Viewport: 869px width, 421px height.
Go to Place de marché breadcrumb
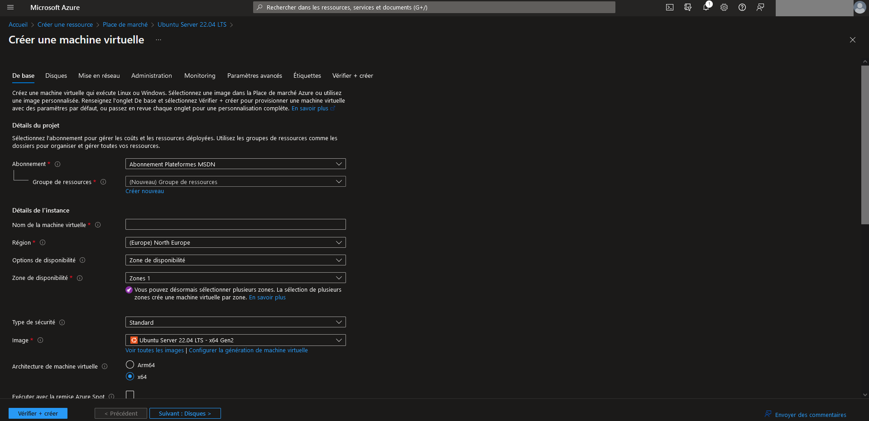tap(125, 24)
